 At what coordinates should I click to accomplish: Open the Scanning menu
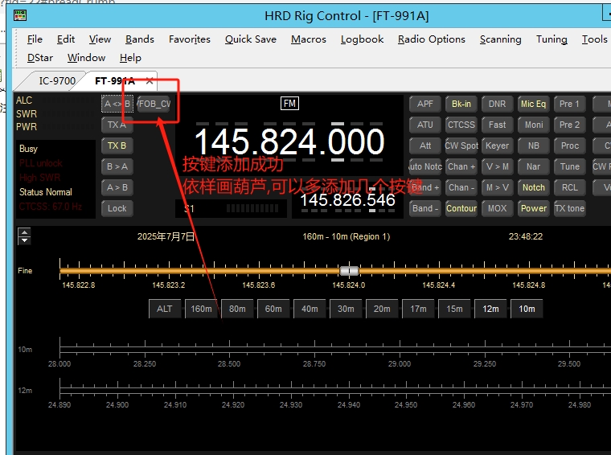[x=500, y=39]
